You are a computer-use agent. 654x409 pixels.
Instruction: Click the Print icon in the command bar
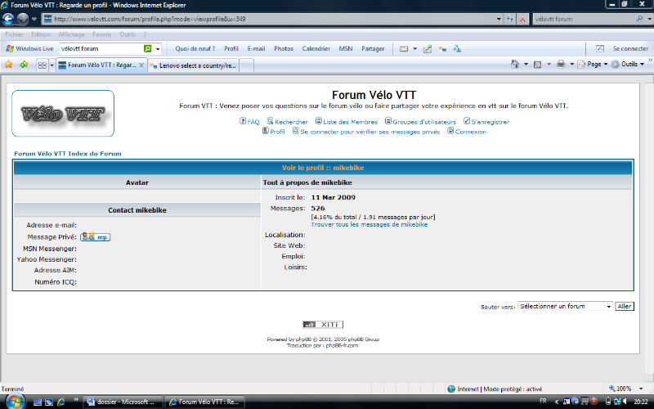(561, 64)
